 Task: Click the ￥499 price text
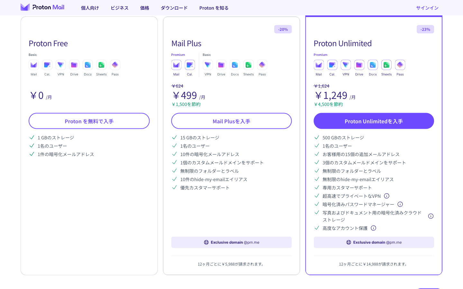pyautogui.click(x=185, y=95)
